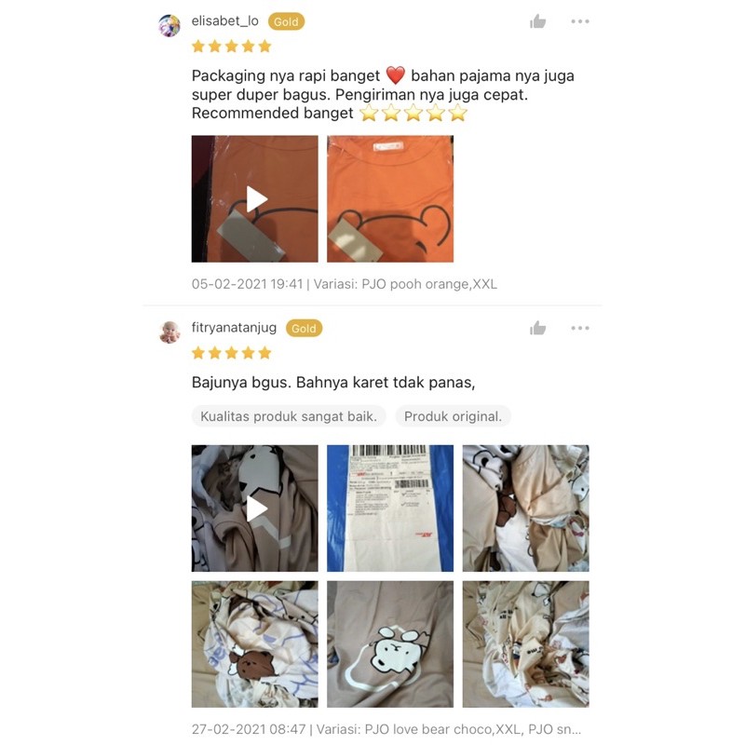View the white bear print on brown pants photo
Viewport: 745px width, 745px height.
[x=390, y=643]
